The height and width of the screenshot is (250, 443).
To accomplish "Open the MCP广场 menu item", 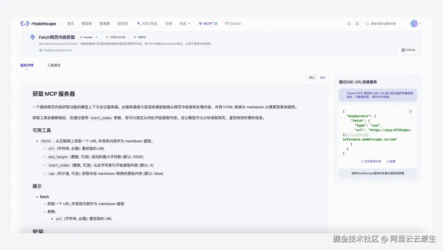I will (208, 23).
